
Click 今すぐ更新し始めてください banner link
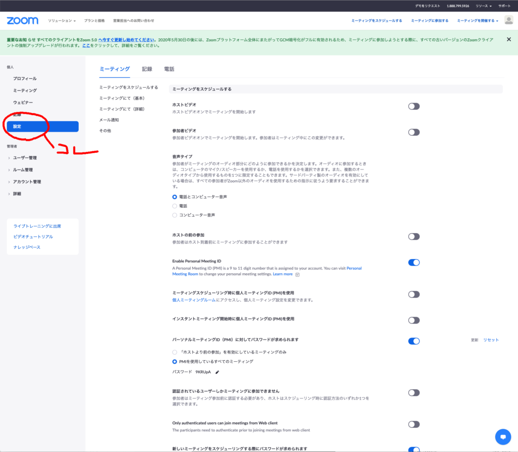tap(126, 40)
